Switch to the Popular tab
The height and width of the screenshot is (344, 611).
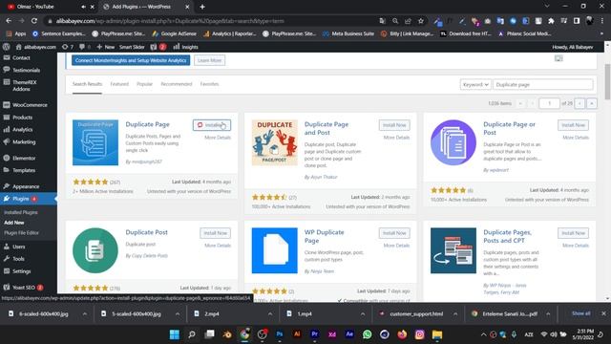pyautogui.click(x=144, y=84)
